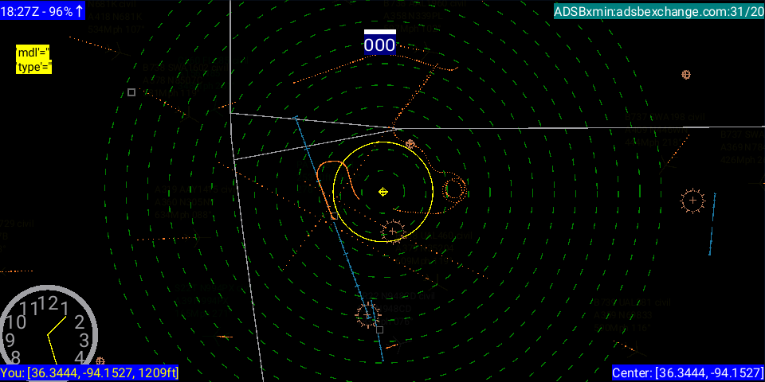Click the small gray square below lower airport

pos(379,329)
